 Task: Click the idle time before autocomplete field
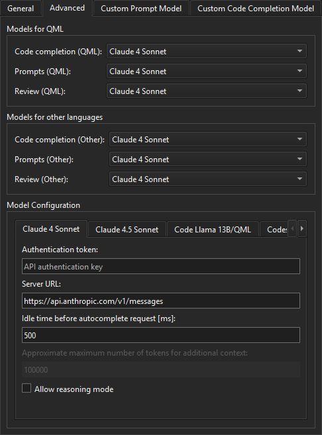tap(161, 335)
